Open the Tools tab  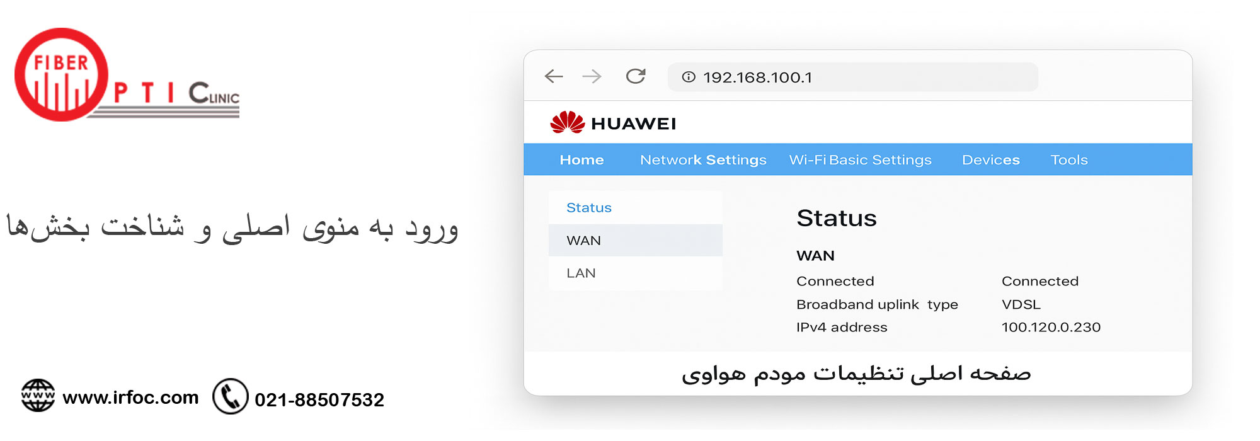coord(1069,160)
